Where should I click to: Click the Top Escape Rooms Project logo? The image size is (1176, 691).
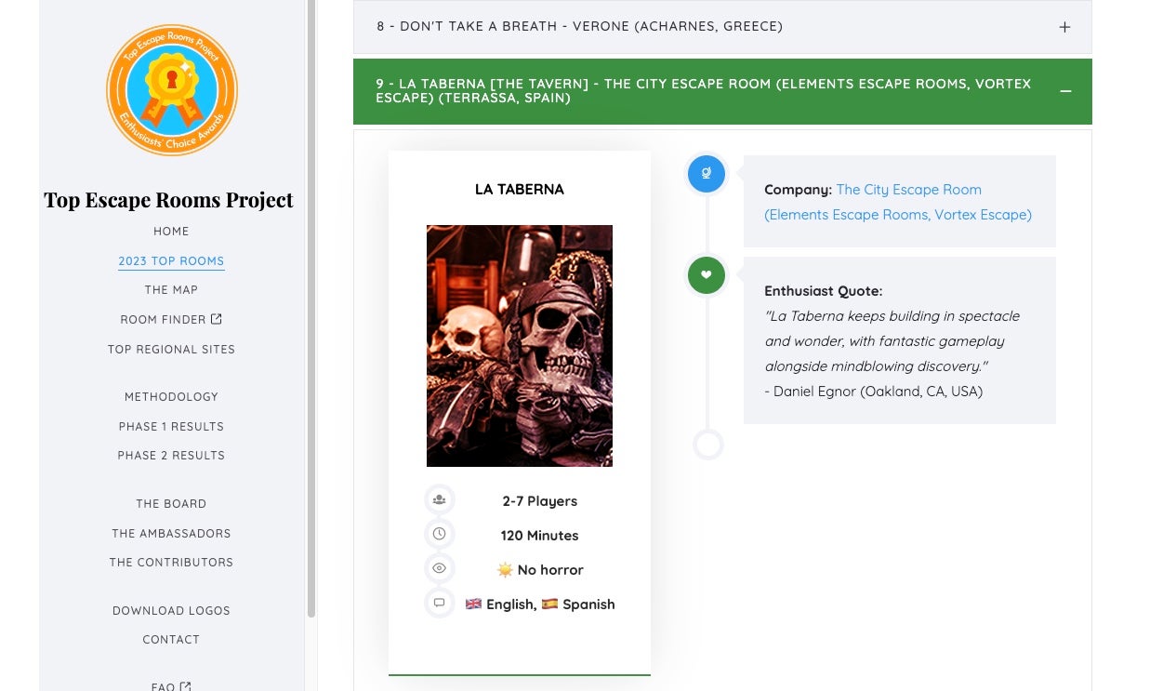[x=171, y=90]
